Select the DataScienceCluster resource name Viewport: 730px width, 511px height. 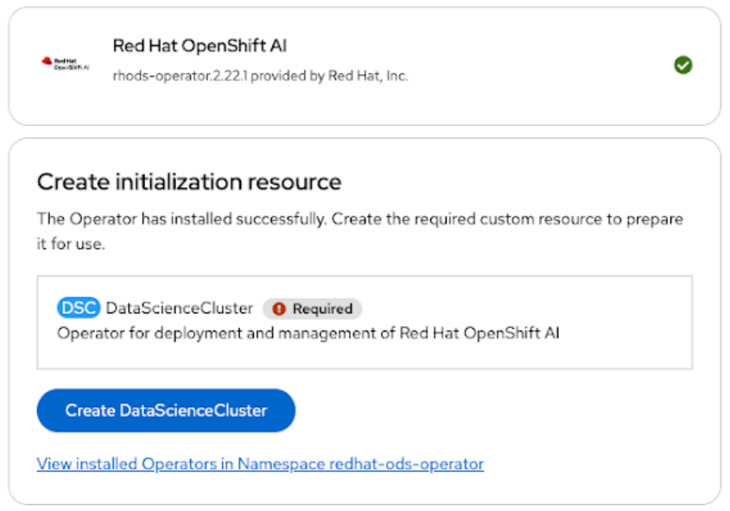(180, 308)
